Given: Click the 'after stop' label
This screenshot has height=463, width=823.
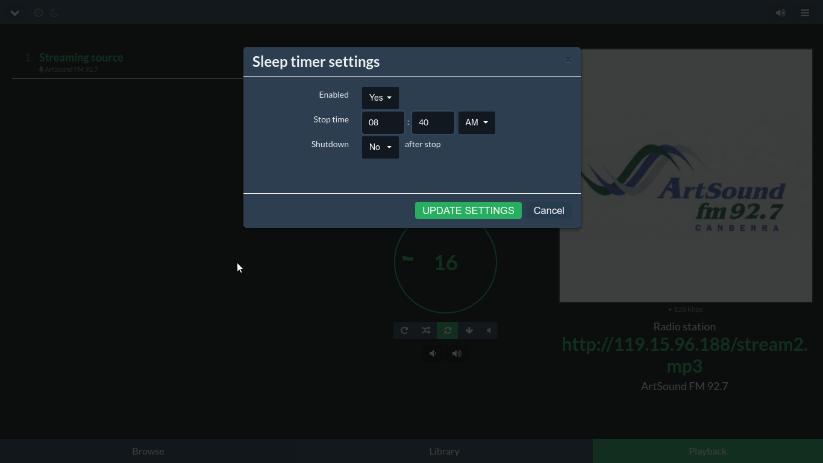Looking at the screenshot, I should point(422,144).
